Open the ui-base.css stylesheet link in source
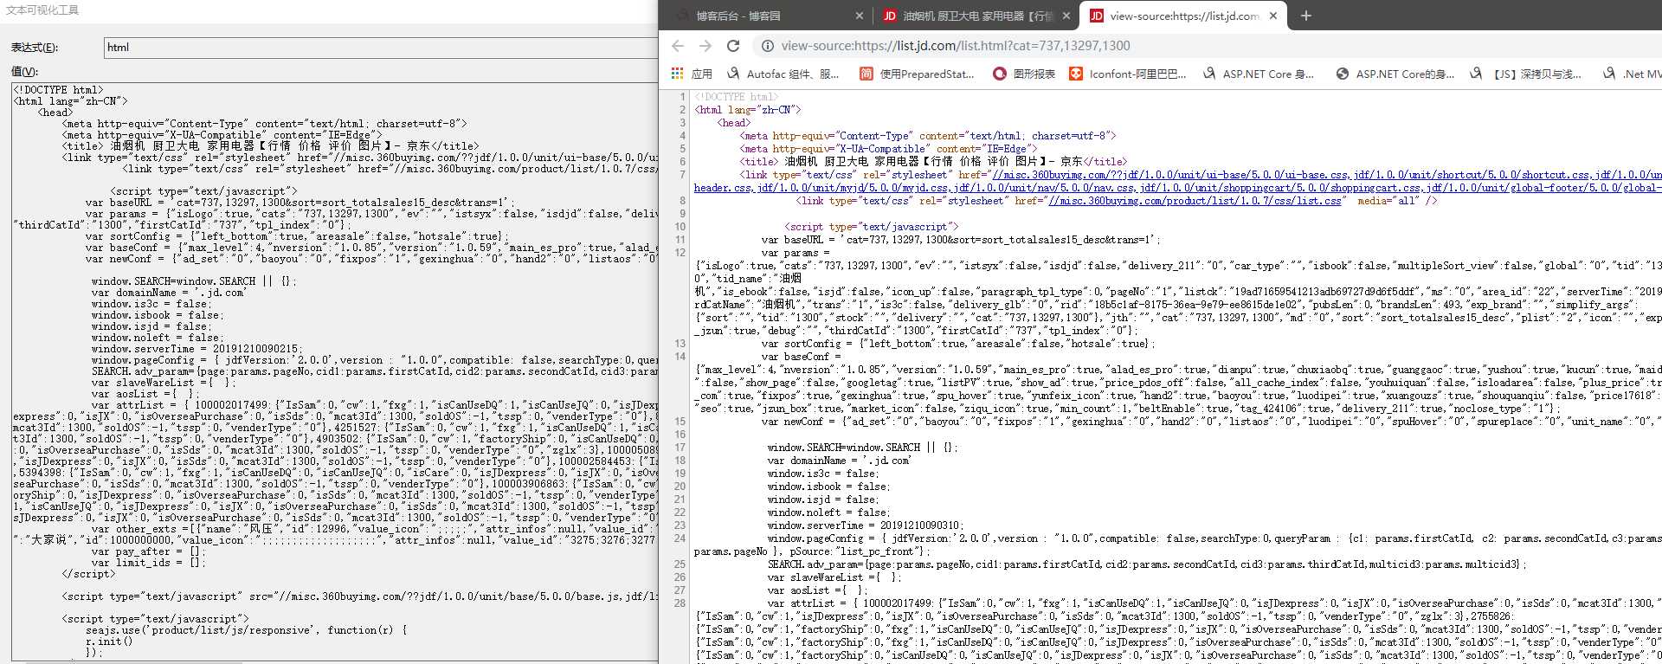This screenshot has height=664, width=1662. tap(1171, 175)
